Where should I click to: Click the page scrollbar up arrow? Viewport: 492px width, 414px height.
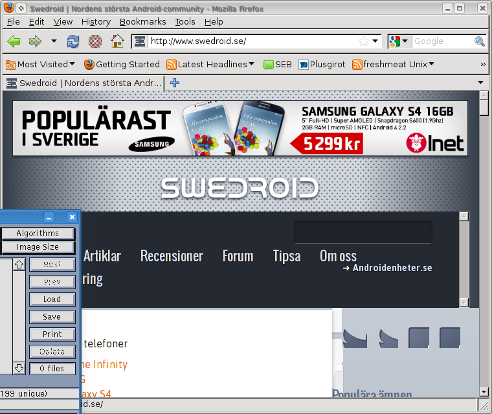pyautogui.click(x=484, y=95)
